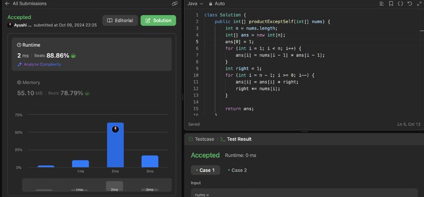This screenshot has height=197, width=424.
Task: Copy submission link with chain icon
Action: point(175,4)
